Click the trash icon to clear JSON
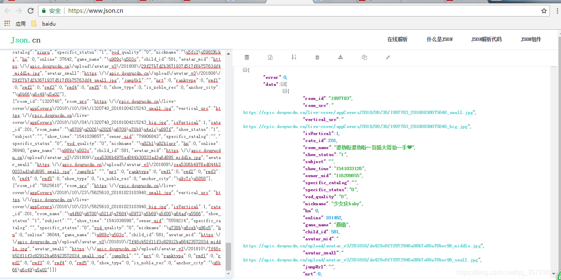The width and height of the screenshot is (561, 280). point(317,57)
